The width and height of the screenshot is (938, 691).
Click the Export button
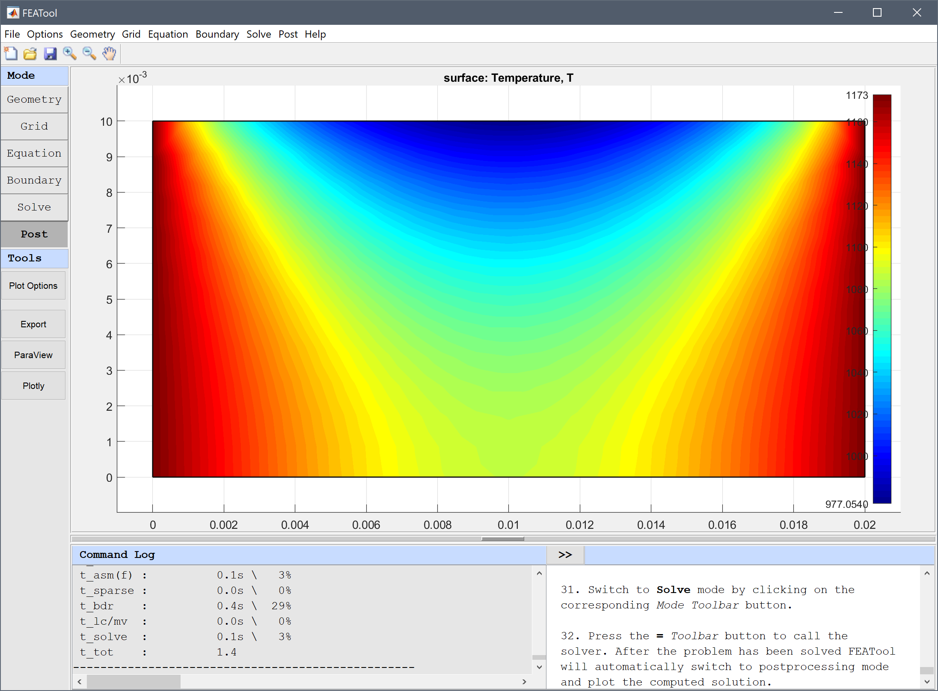(x=33, y=324)
